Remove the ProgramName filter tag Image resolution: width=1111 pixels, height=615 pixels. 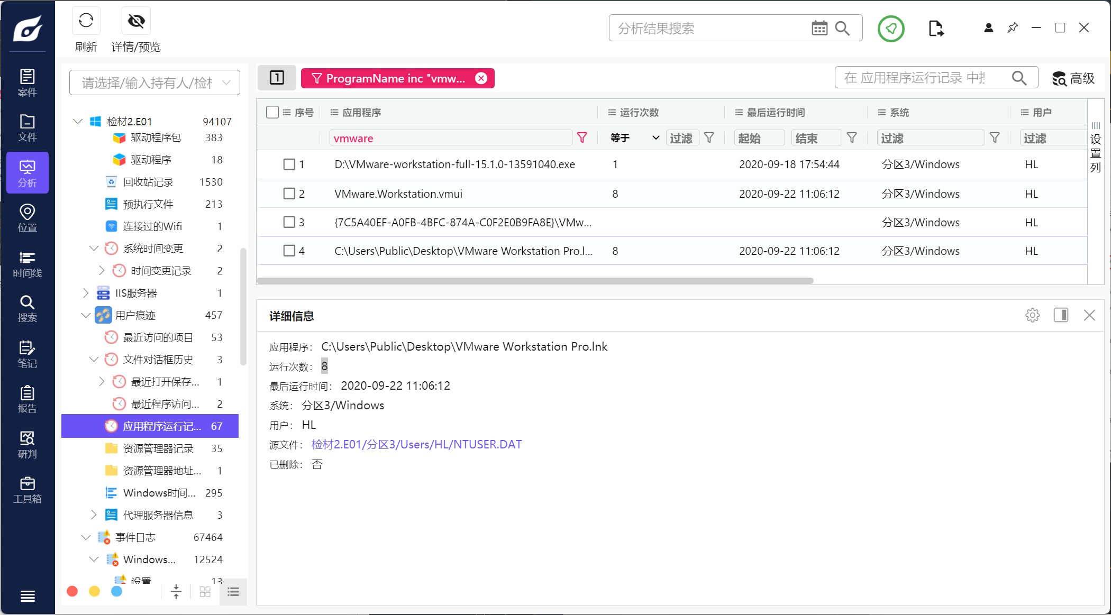coord(481,78)
